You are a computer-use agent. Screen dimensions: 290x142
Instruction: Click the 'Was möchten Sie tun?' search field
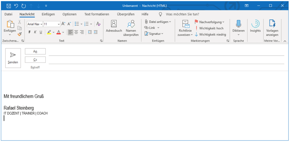coord(182,14)
